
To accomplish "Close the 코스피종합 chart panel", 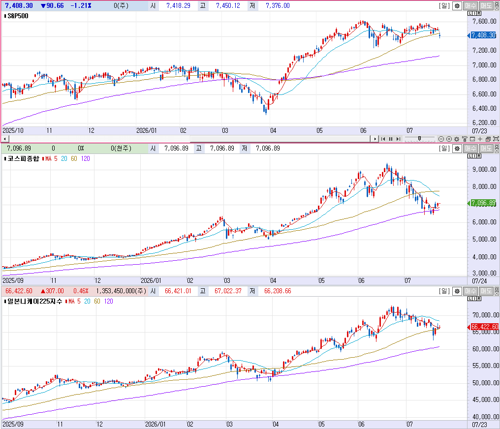I will click(497, 151).
